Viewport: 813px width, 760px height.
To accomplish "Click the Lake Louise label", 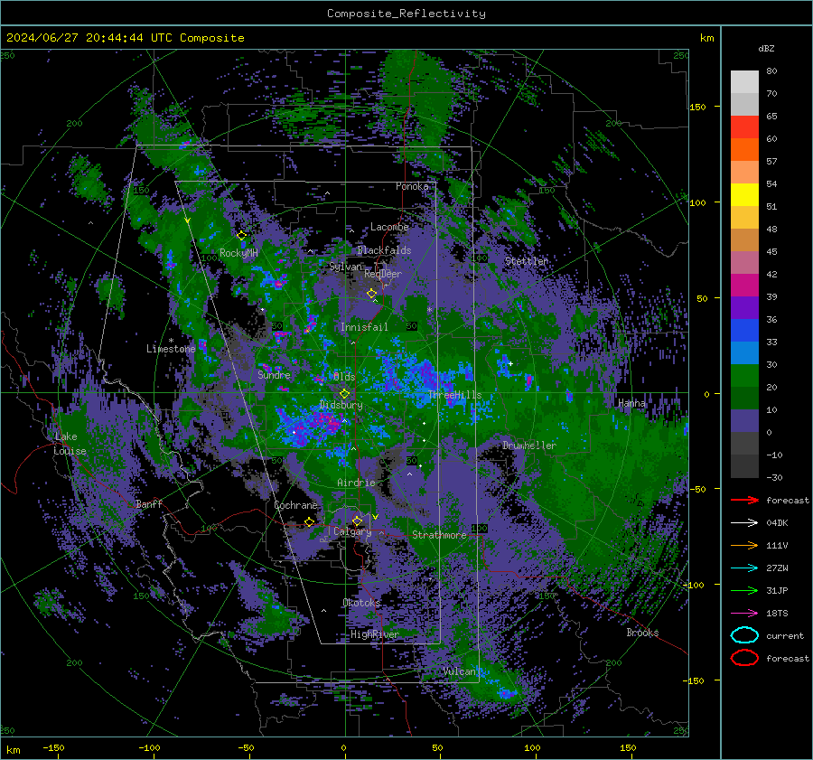I will coord(70,444).
